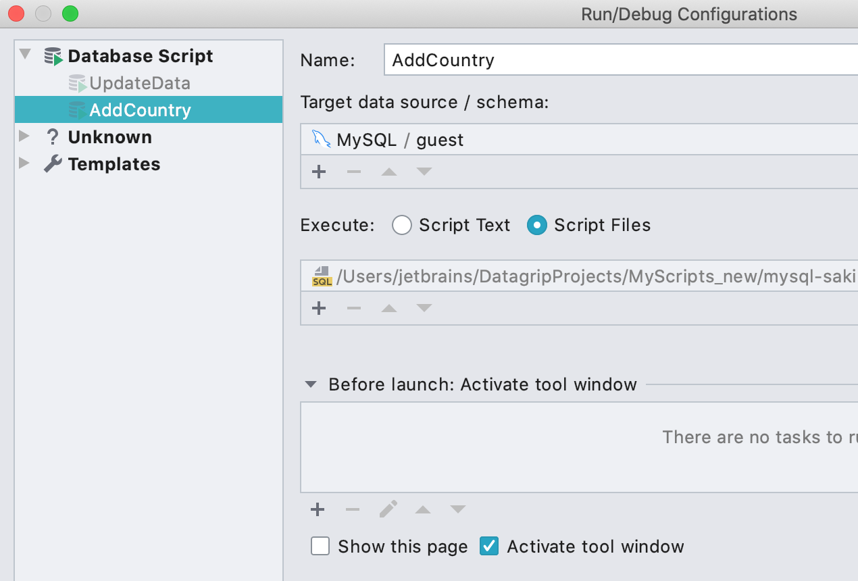This screenshot has height=581, width=858.
Task: Select the AddCountry configuration
Action: (149, 110)
